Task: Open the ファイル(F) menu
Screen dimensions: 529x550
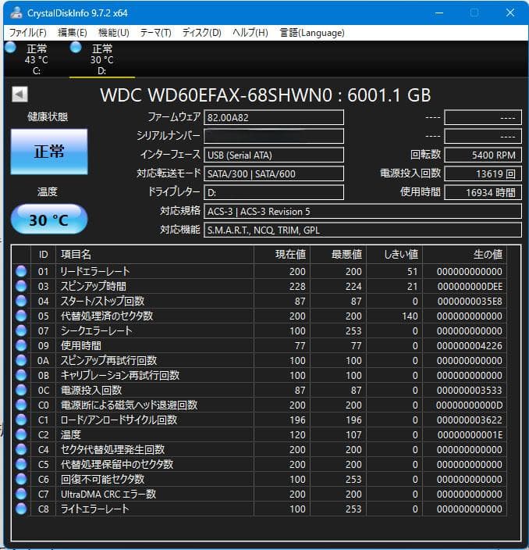Action: [27, 33]
